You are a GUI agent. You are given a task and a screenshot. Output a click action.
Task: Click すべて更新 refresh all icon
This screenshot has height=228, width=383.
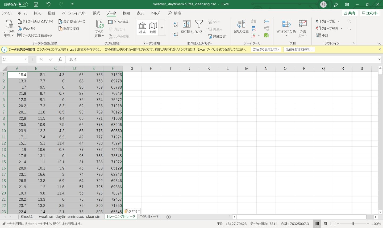[100, 24]
